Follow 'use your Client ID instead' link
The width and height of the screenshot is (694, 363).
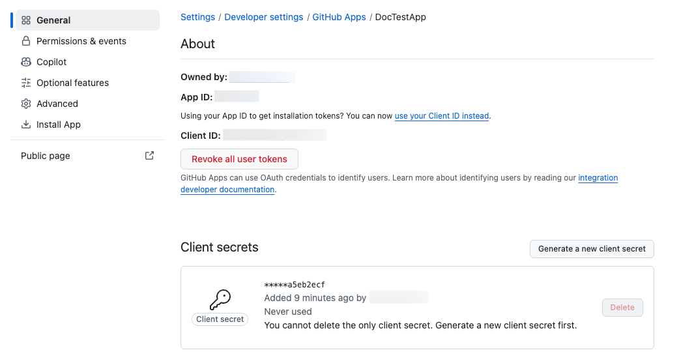pyautogui.click(x=442, y=116)
